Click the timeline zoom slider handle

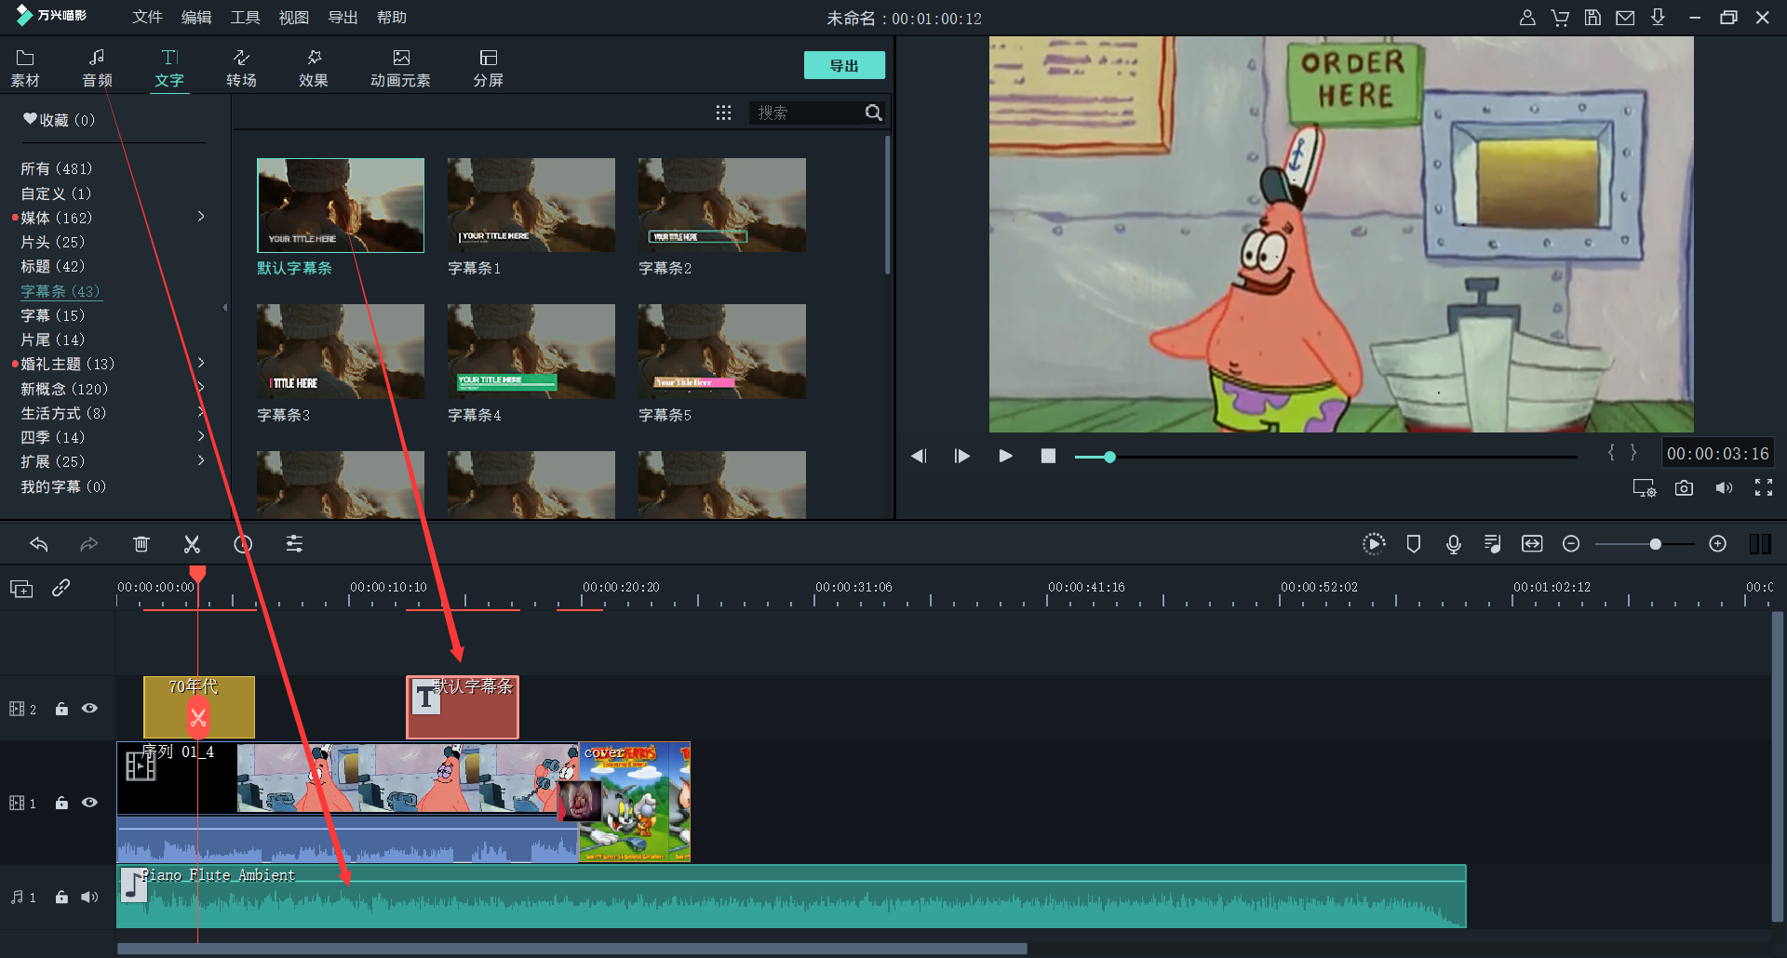pos(1655,544)
